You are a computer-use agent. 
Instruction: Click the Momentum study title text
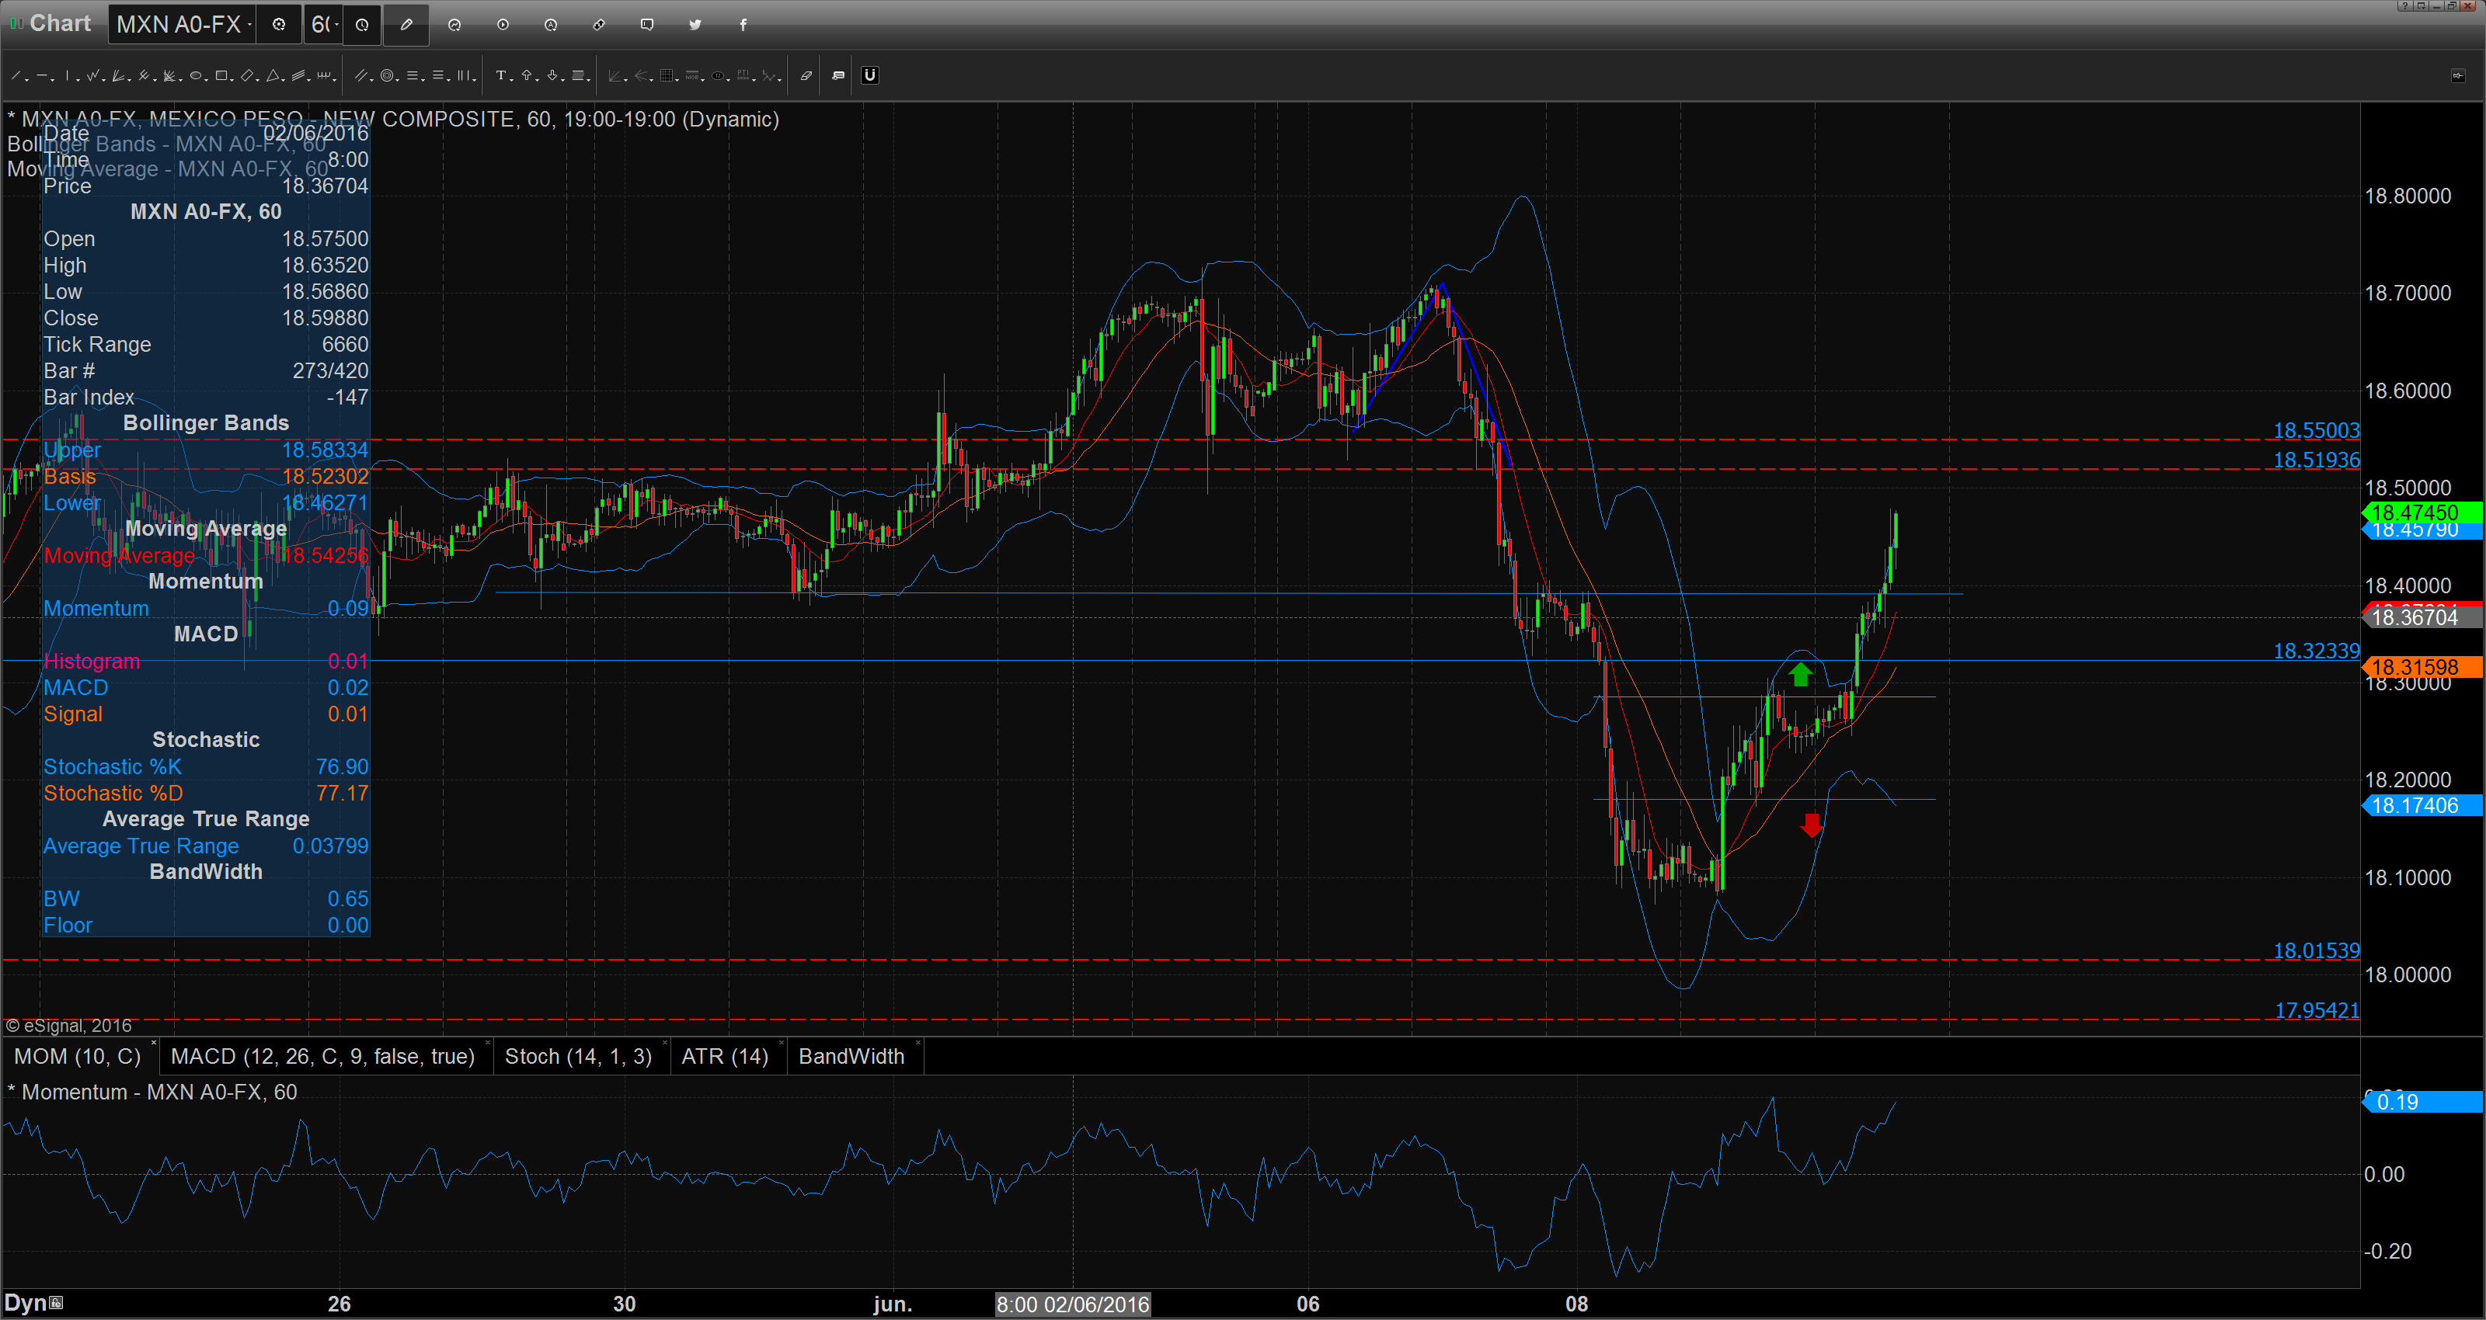(152, 1092)
